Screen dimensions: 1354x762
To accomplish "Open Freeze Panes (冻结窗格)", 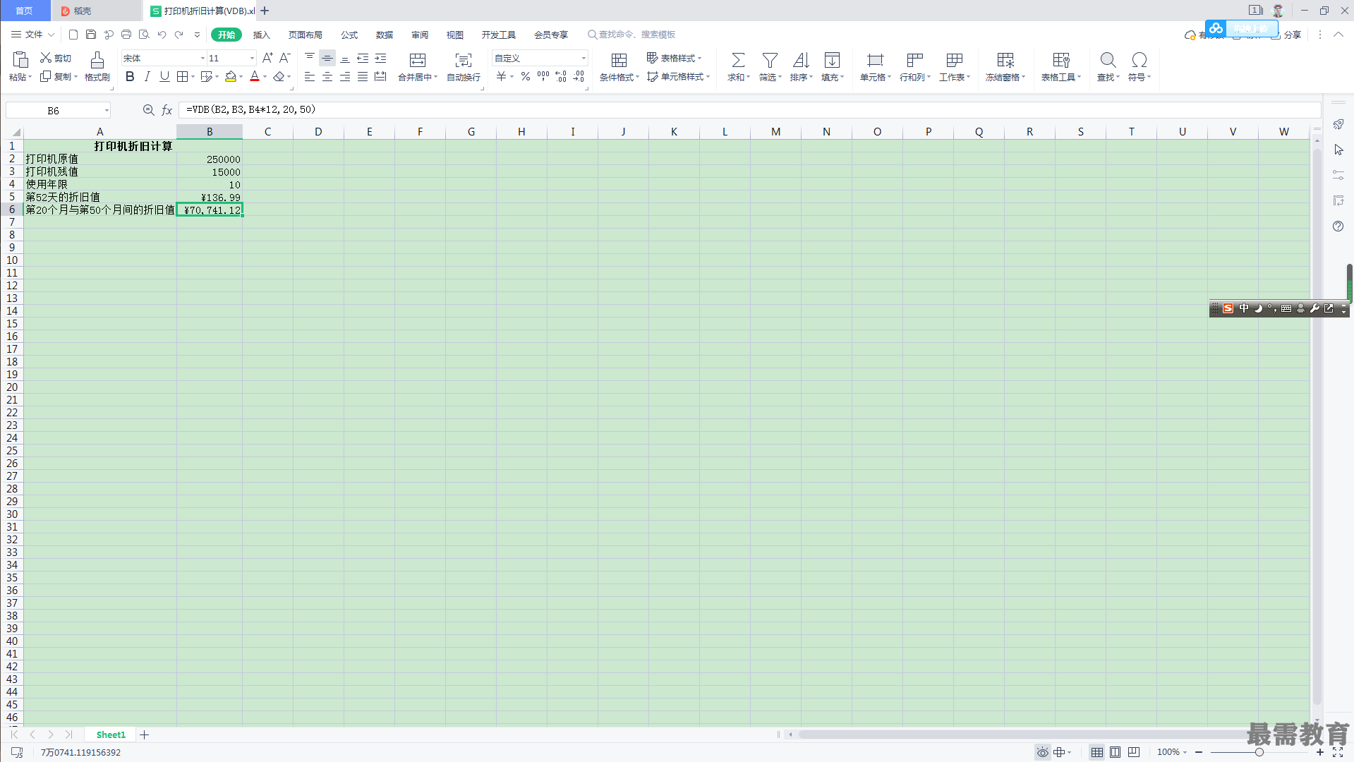I will [1005, 66].
